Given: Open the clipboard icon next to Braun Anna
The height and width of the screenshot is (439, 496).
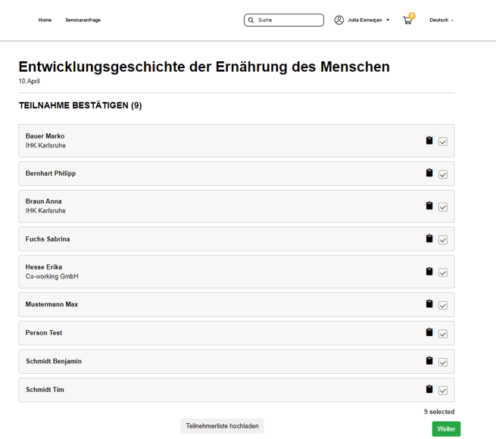Looking at the screenshot, I should (x=429, y=206).
